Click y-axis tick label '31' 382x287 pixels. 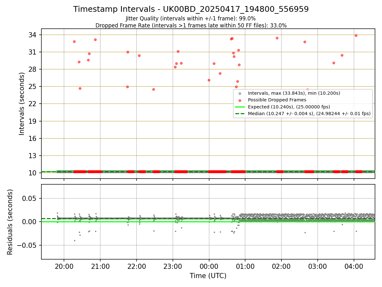tap(33, 52)
